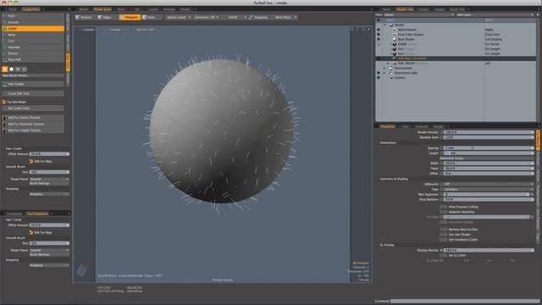Screen dimensions: 542x305
Task: Toggle Snapping in the top toolbar
Action: pyautogui.click(x=259, y=17)
